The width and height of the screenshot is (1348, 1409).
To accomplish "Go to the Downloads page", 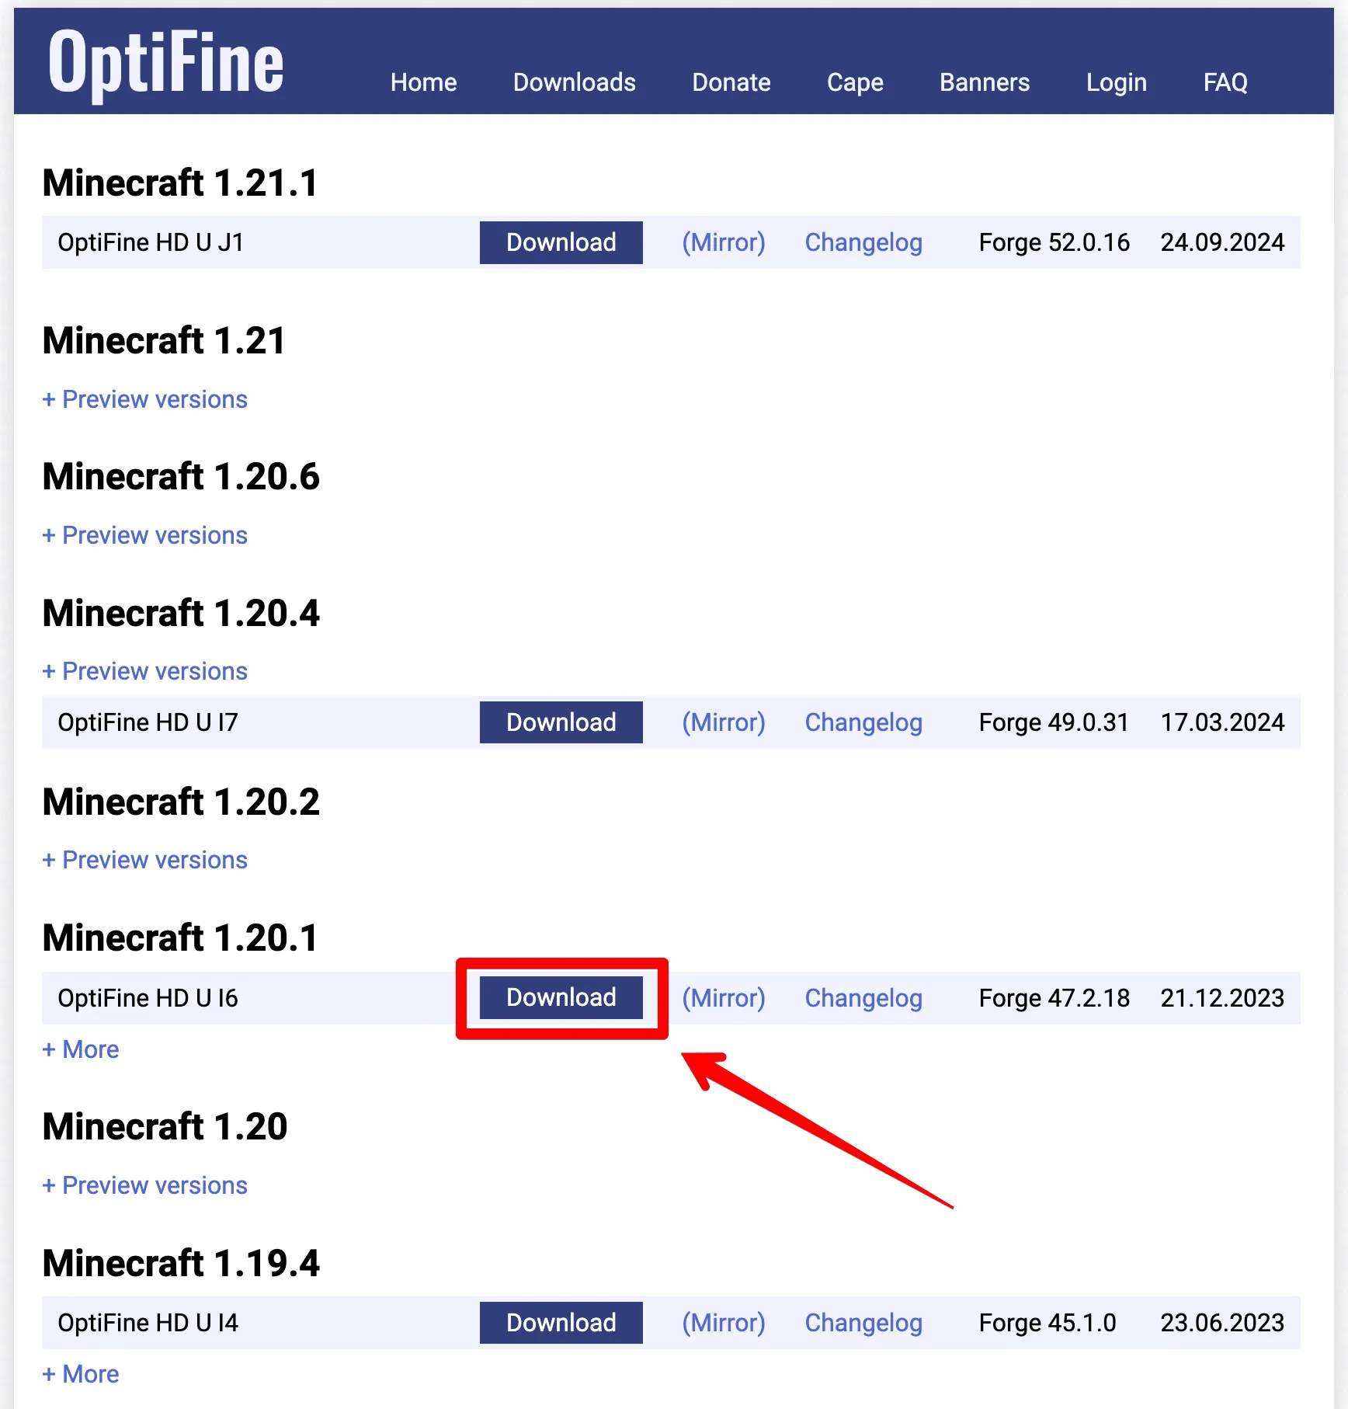I will (x=574, y=82).
